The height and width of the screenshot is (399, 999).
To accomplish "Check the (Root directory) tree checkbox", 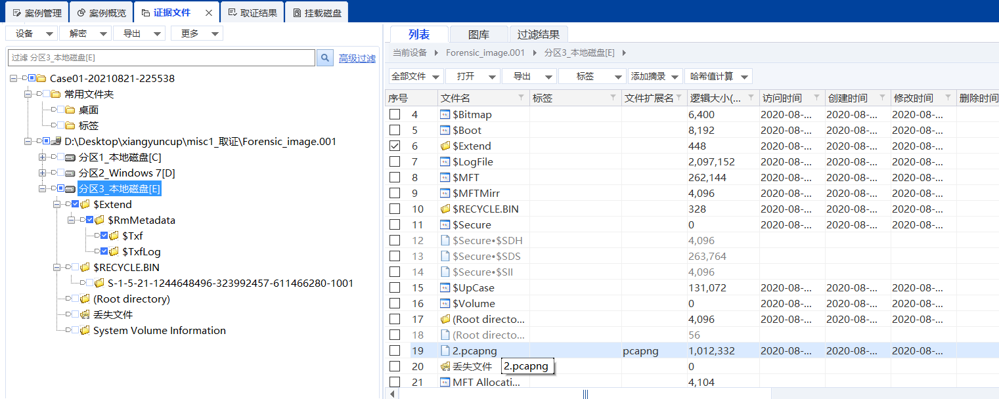I will (76, 299).
